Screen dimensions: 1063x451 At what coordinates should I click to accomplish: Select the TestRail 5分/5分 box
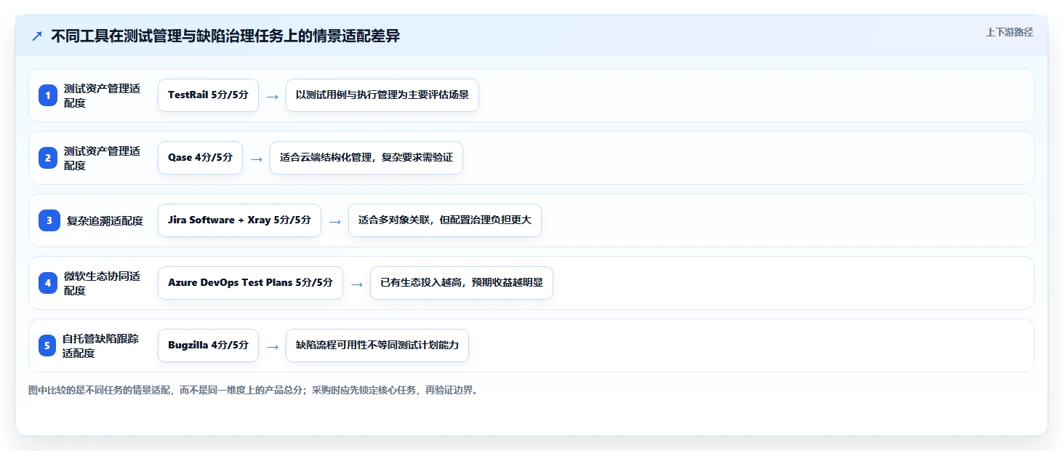coord(208,95)
